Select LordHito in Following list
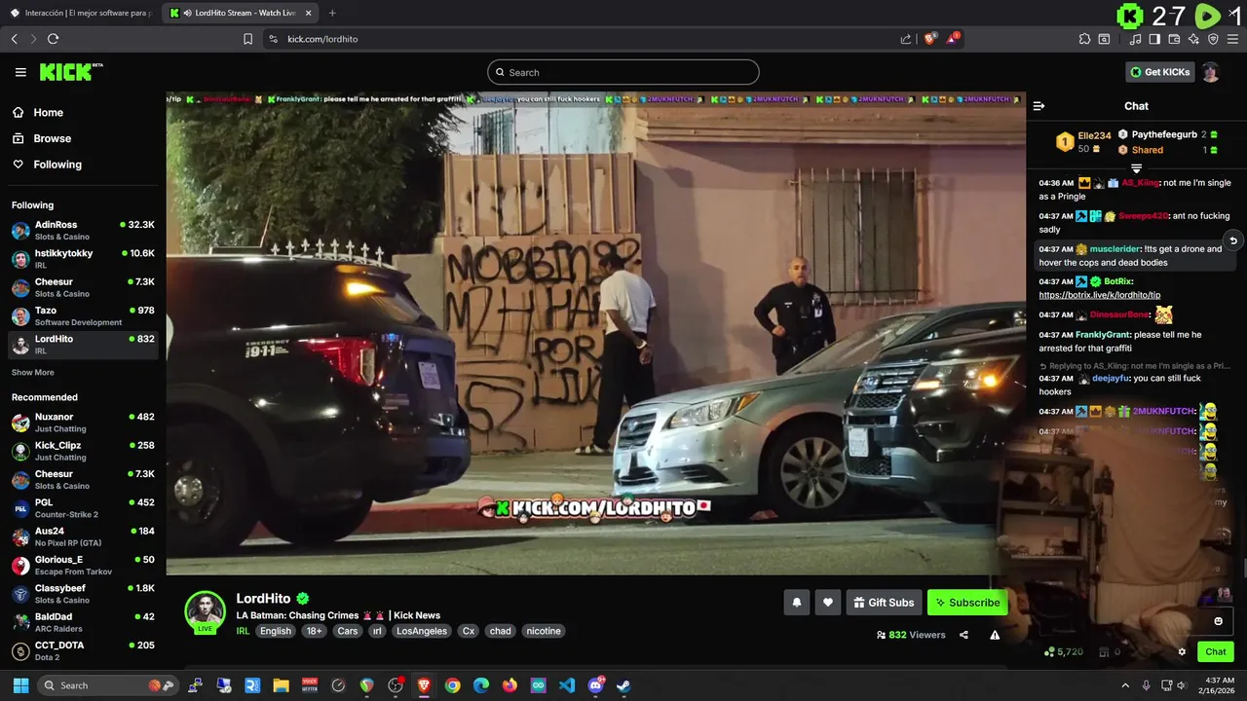The width and height of the screenshot is (1247, 701). (x=83, y=344)
